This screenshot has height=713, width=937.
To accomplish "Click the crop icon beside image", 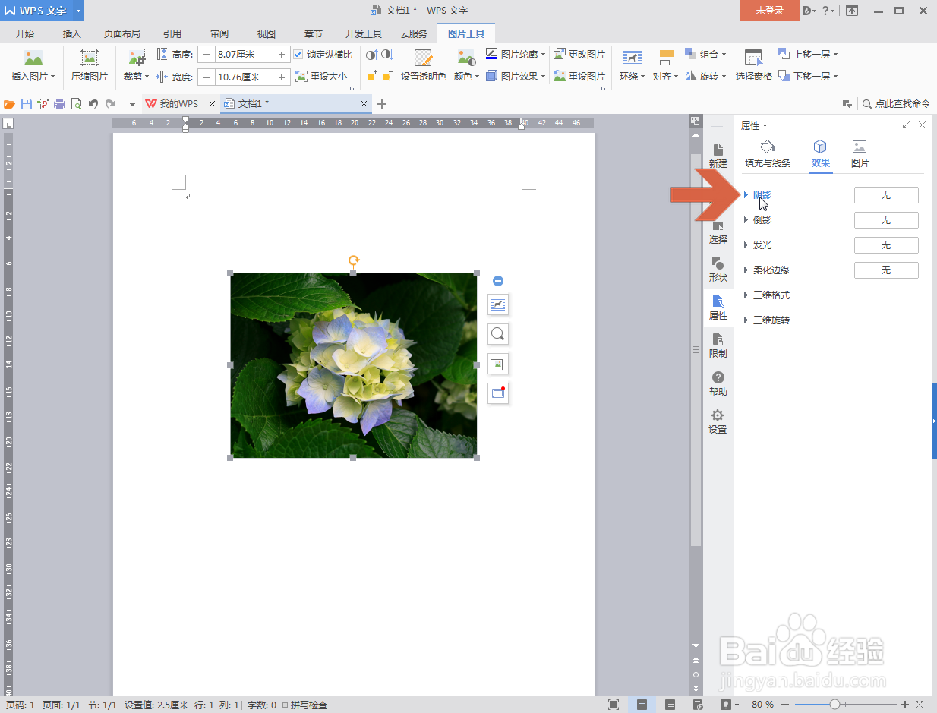I will tap(498, 364).
